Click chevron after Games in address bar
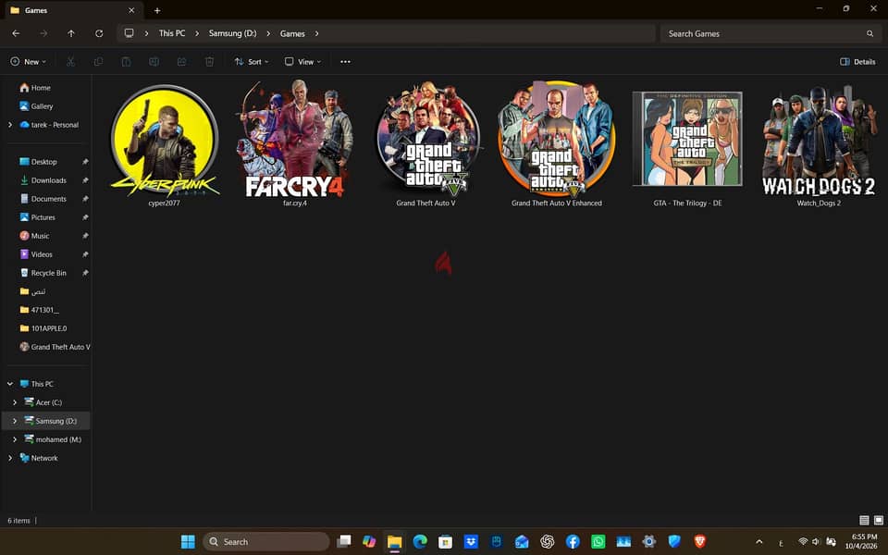 (316, 33)
